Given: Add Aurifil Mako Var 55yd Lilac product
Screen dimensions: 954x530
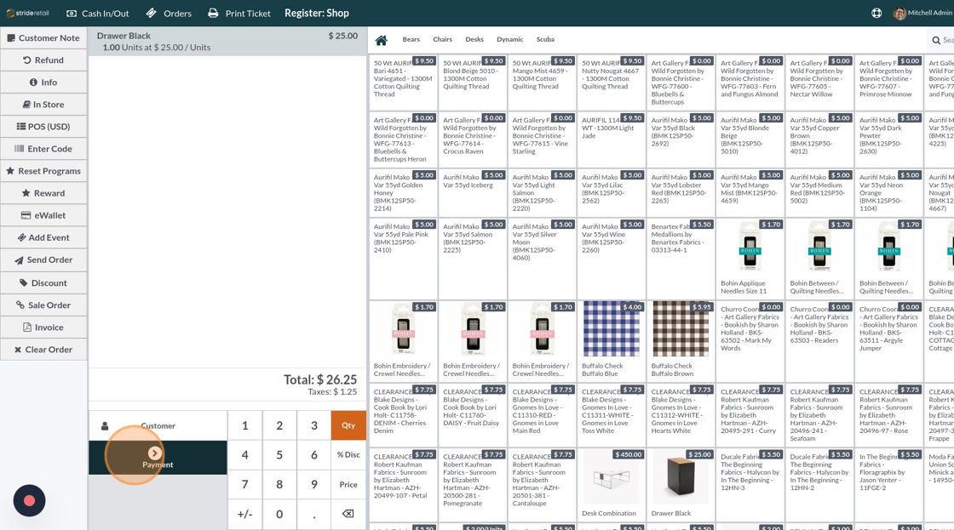Looking at the screenshot, I should [x=611, y=192].
